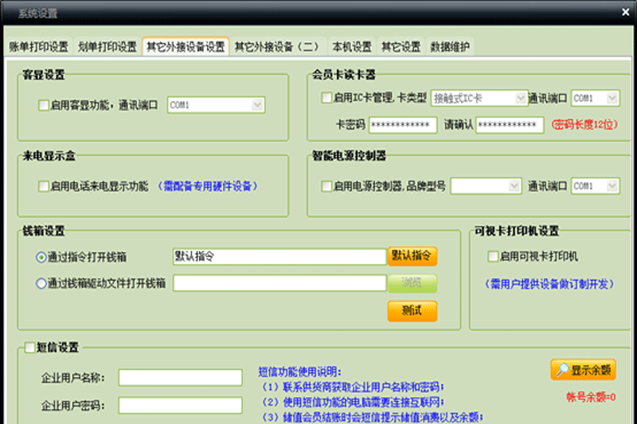
Task: Close the 系统设置 window
Action: [625, 13]
